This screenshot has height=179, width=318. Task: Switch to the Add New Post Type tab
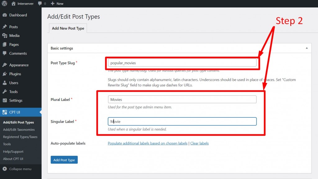[68, 28]
